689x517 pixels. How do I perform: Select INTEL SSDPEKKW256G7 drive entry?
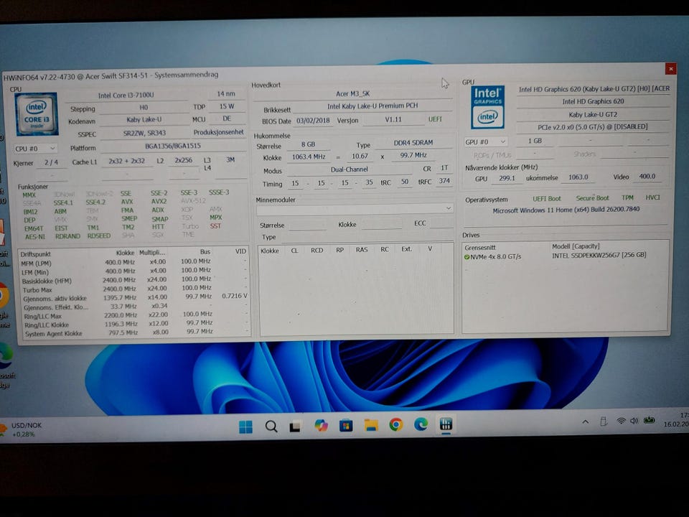click(599, 255)
